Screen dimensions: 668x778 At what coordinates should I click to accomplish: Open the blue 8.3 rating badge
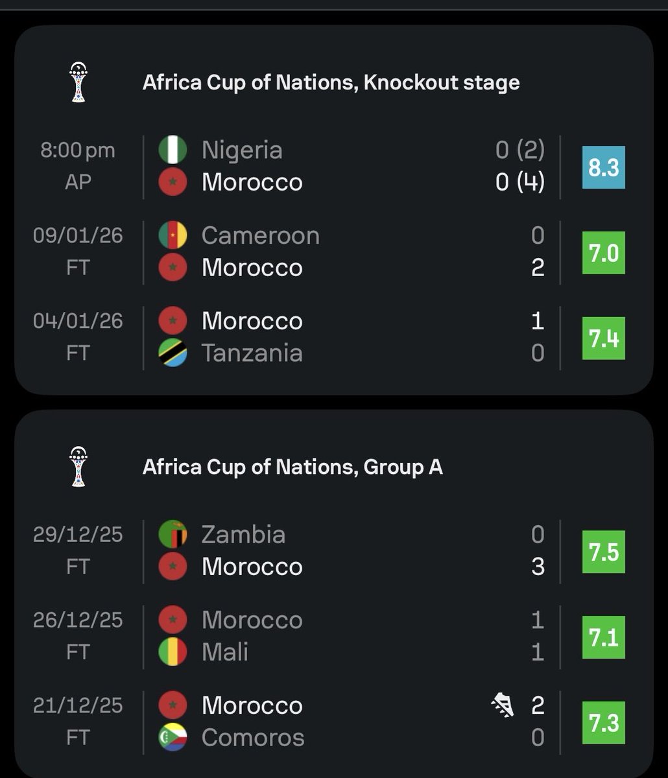(x=604, y=167)
